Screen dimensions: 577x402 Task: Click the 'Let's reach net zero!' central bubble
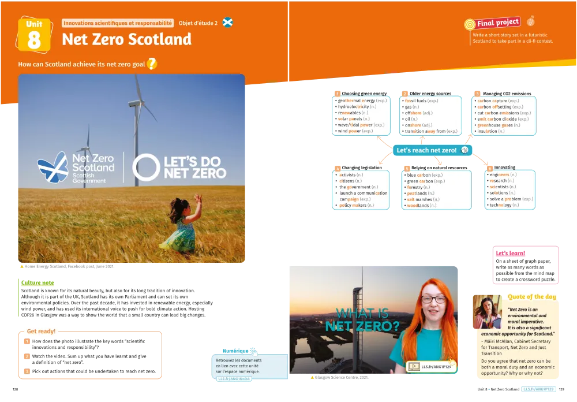426,150
